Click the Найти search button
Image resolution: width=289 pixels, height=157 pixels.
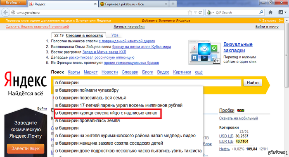pyautogui.click(x=253, y=83)
